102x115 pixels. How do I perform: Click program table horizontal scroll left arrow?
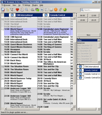pos(5,109)
